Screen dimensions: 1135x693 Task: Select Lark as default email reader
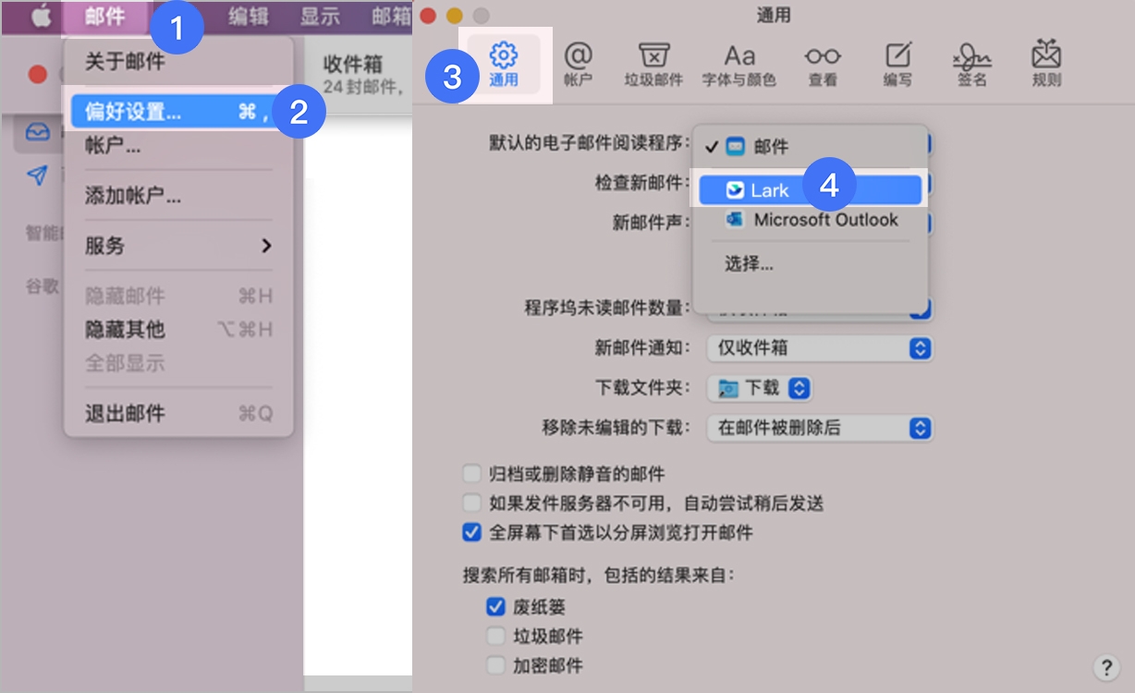(x=810, y=190)
